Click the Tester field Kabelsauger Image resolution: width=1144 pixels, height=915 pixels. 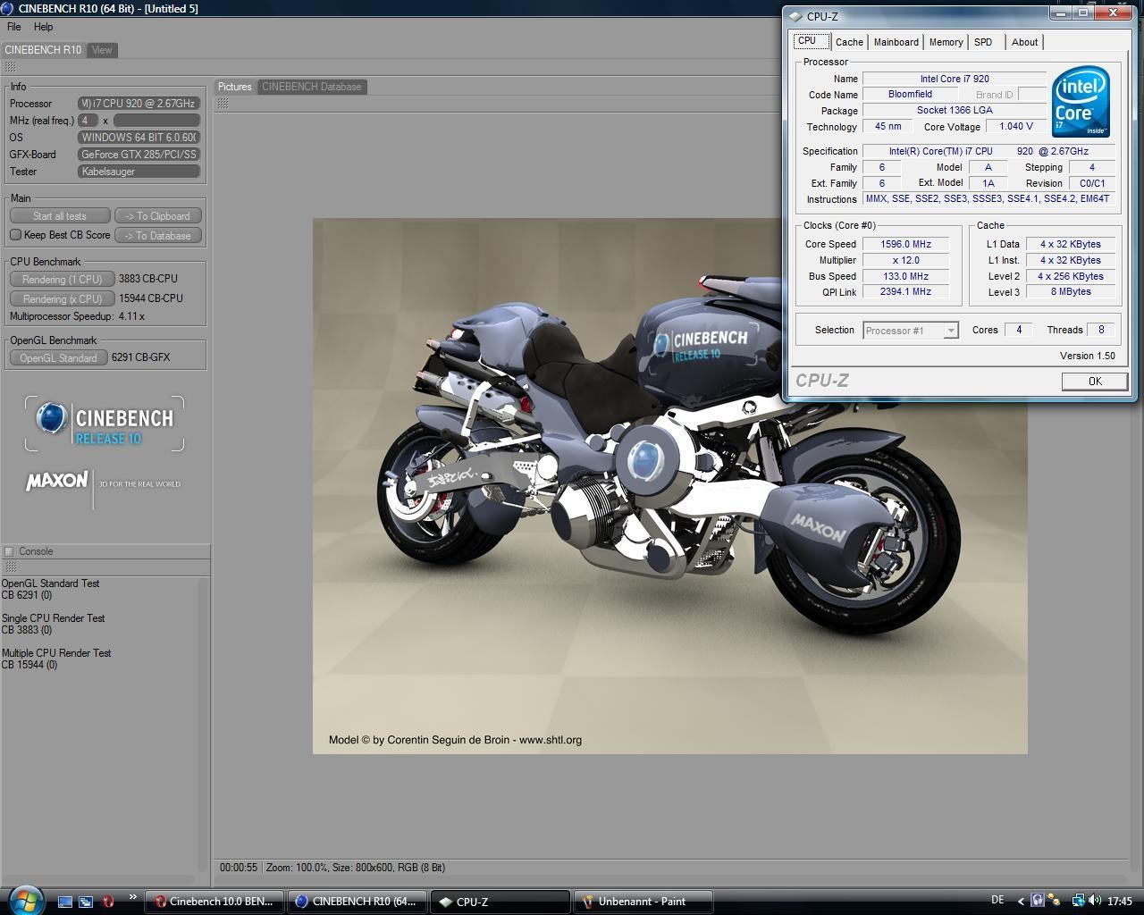pos(139,172)
